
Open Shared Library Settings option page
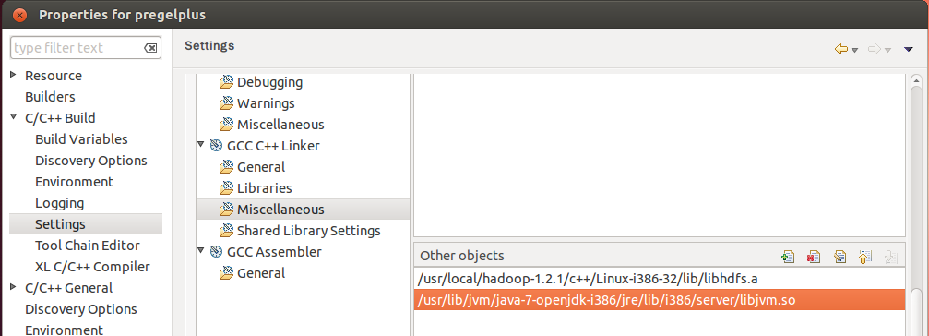[x=309, y=231]
